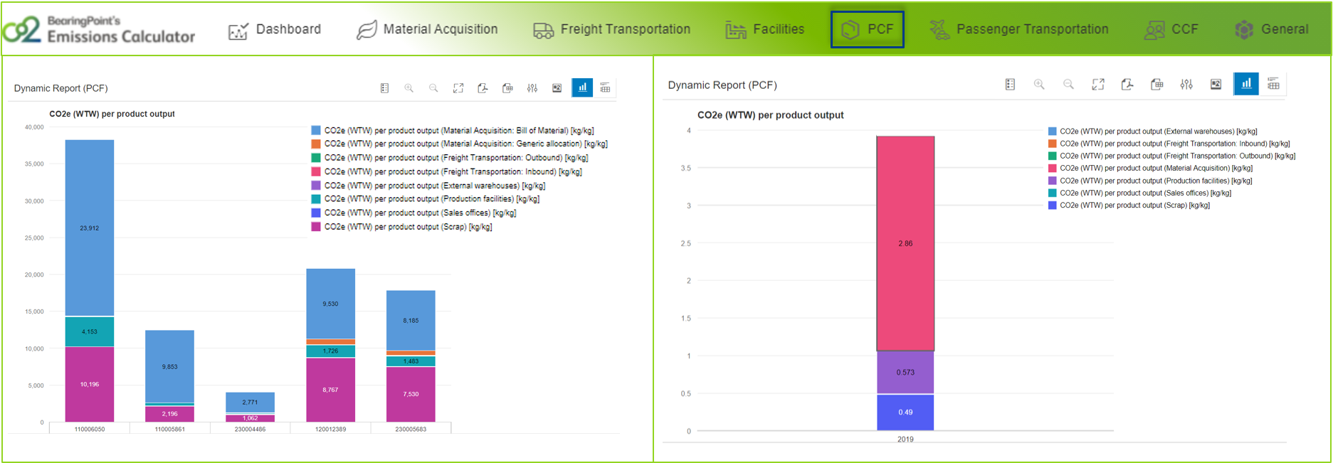
Task: Go to Material Acquisition section
Action: point(427,29)
